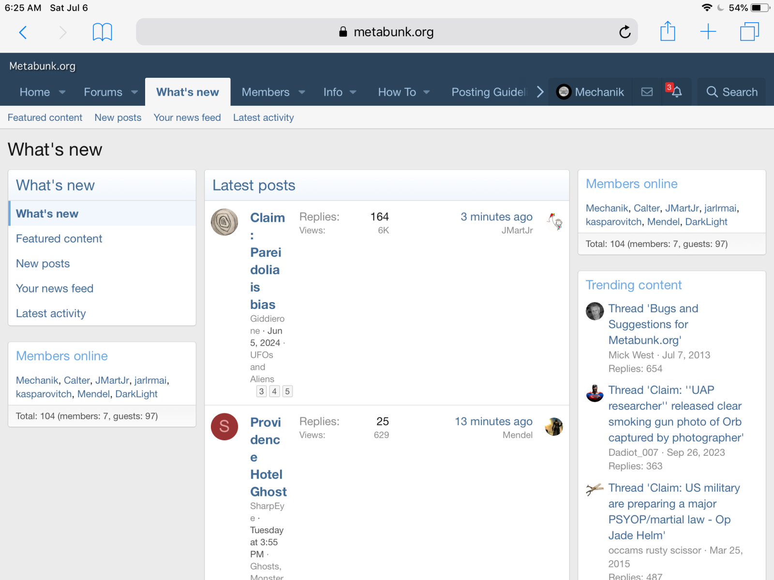Viewport: 774px width, 580px height.
Task: Open the notifications bell with 3 alerts
Action: pyautogui.click(x=676, y=92)
